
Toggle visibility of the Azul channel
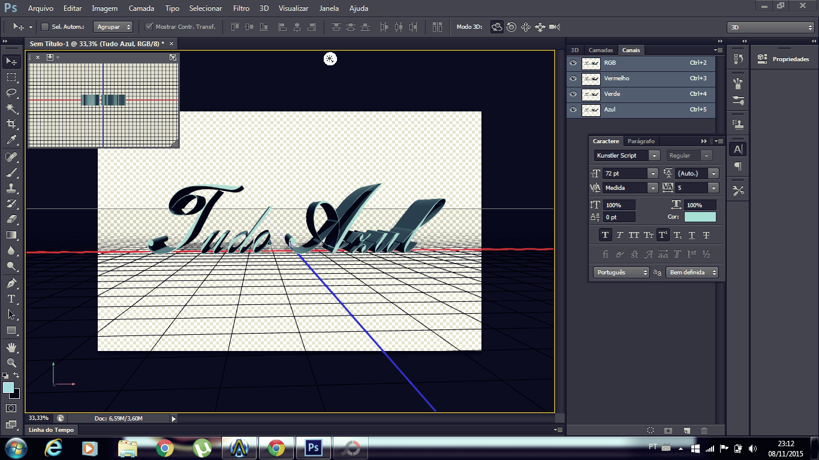click(x=573, y=110)
